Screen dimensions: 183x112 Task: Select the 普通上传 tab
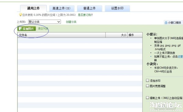[89, 8]
